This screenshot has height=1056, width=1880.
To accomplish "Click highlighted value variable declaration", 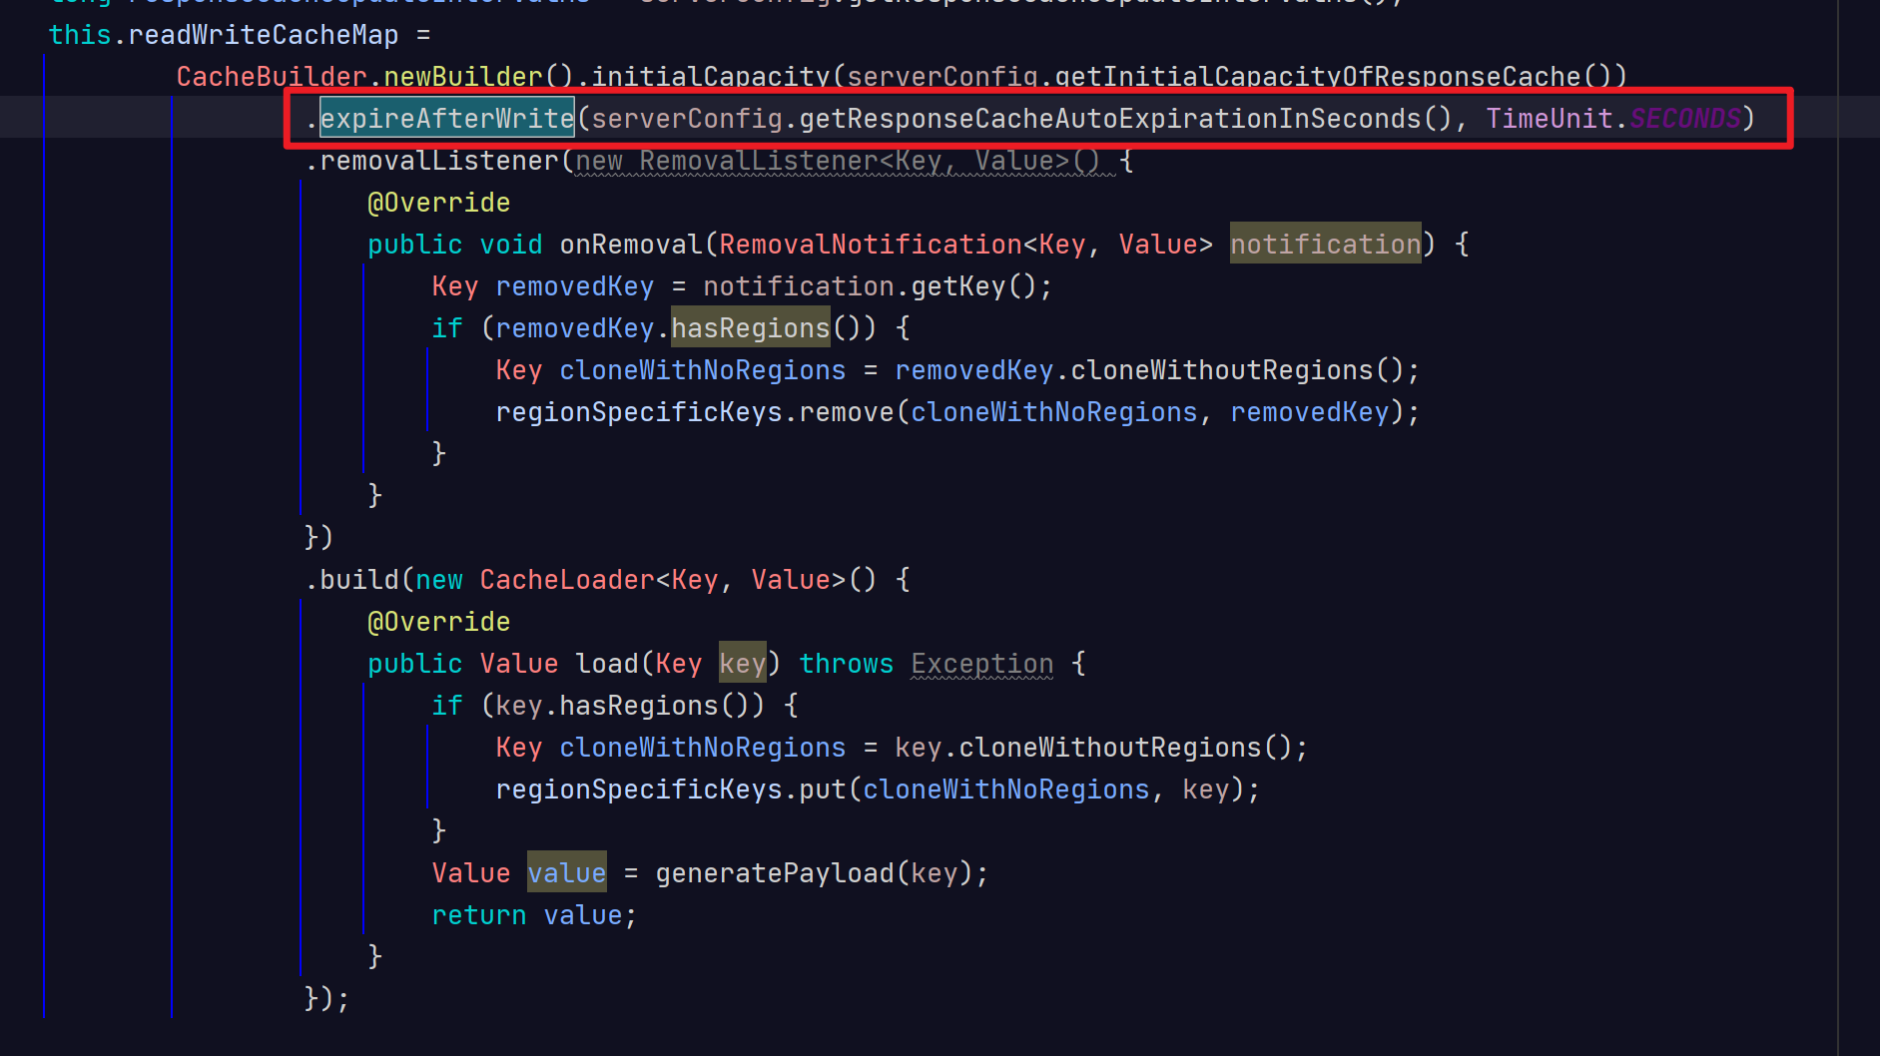I will click(x=567, y=872).
